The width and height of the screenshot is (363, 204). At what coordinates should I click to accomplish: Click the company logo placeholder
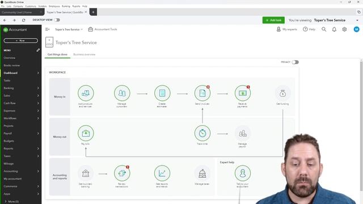click(x=49, y=42)
